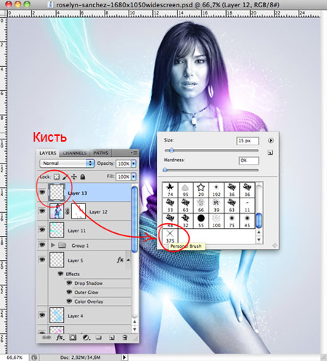The image size is (327, 361).
Task: Choose the star outline brush preset 29
Action: click(201, 190)
